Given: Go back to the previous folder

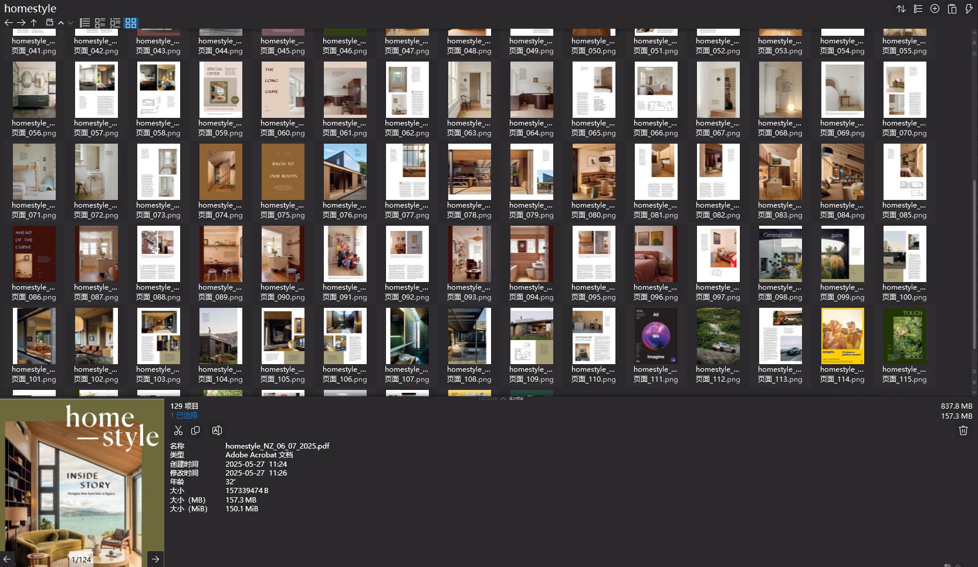Looking at the screenshot, I should click(8, 23).
